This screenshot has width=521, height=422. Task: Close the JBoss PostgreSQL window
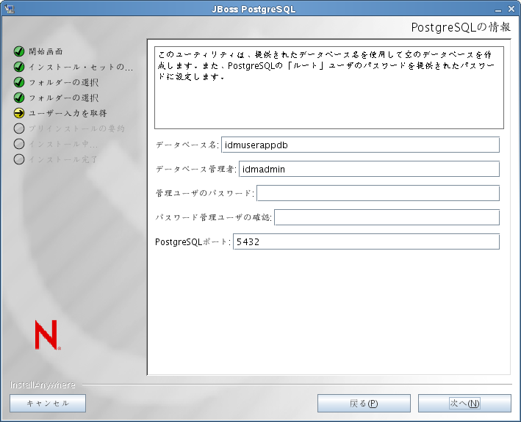click(511, 9)
